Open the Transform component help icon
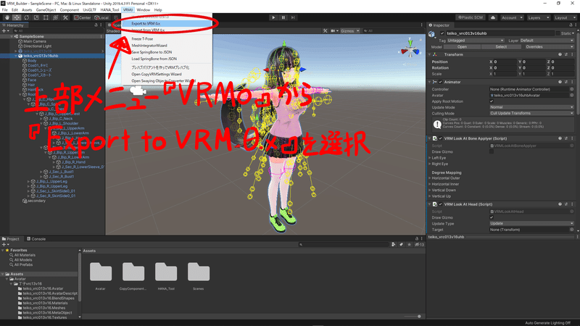Screen dimensions: 580x326 tap(560, 54)
